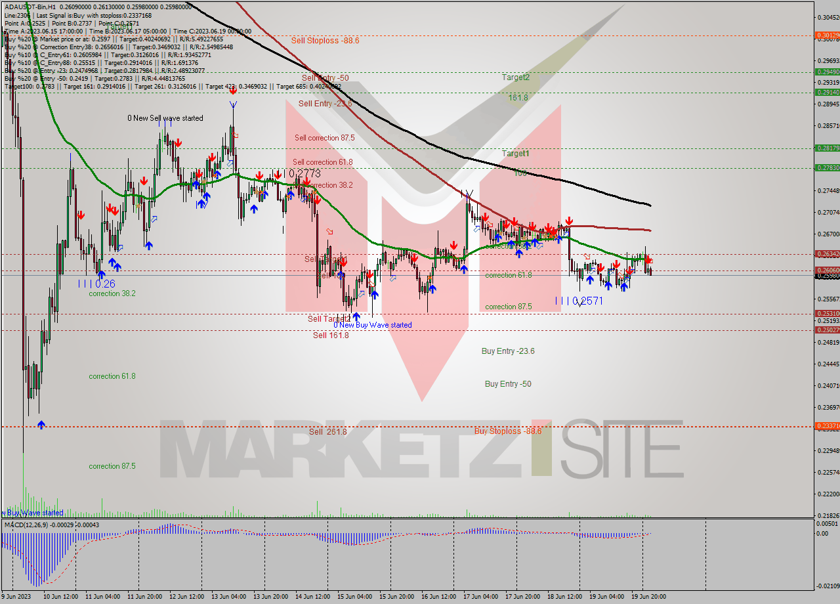Click the 'Sell 161.8' label

point(331,335)
